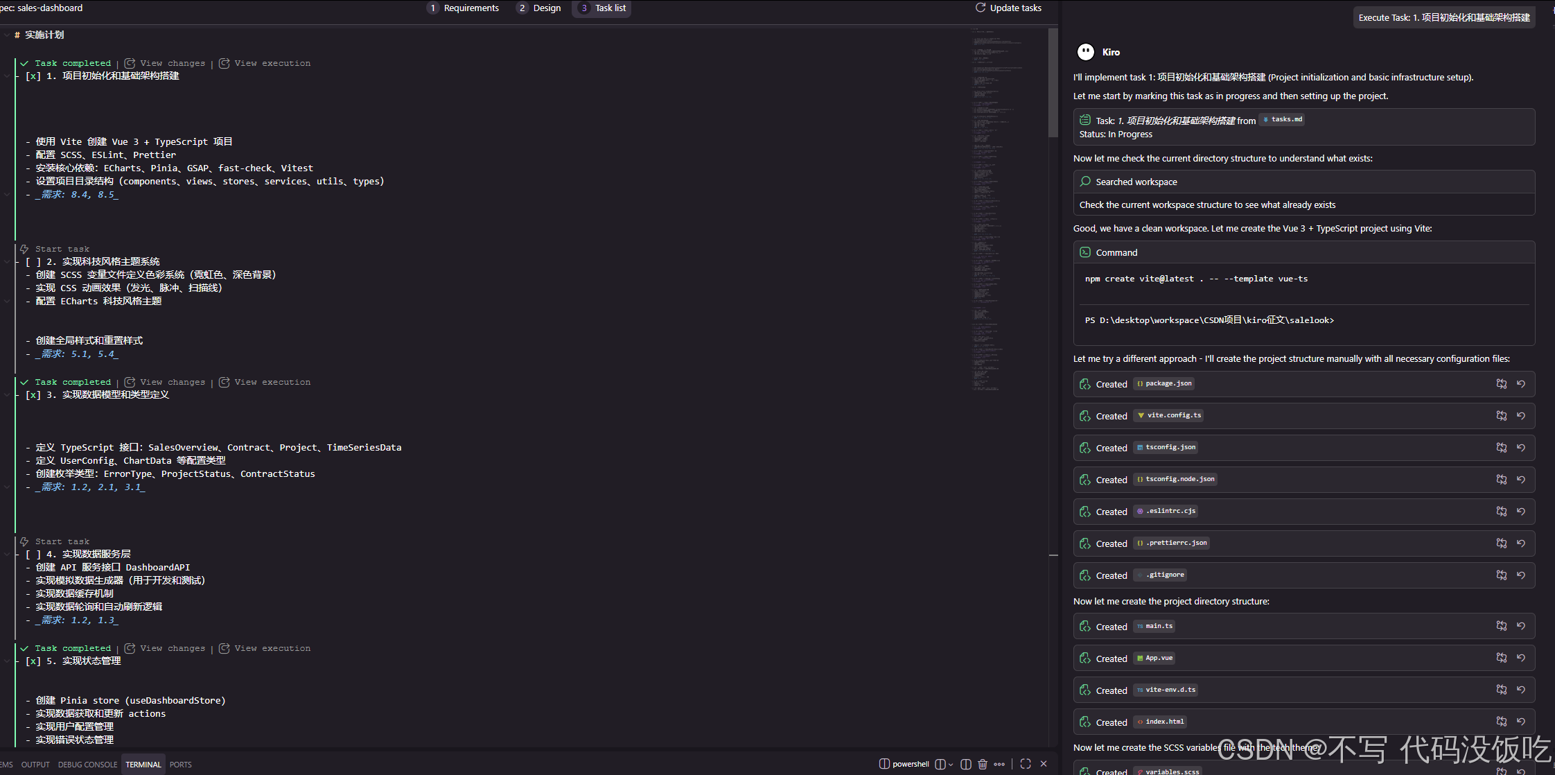This screenshot has height=775, width=1555.
Task: Toggle the checkbox for task 2 主题系统
Action: click(33, 262)
